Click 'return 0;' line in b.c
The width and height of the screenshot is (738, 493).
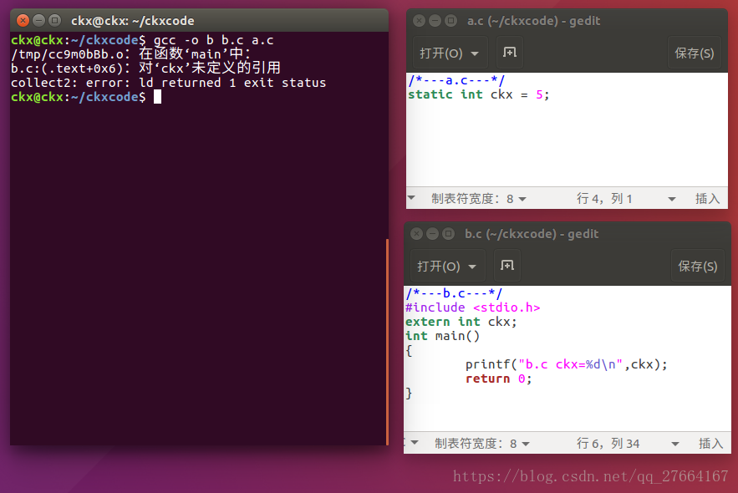(x=498, y=379)
